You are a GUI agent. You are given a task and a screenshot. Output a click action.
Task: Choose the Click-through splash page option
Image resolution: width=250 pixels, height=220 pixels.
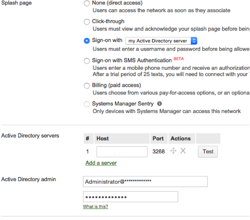pyautogui.click(x=87, y=22)
